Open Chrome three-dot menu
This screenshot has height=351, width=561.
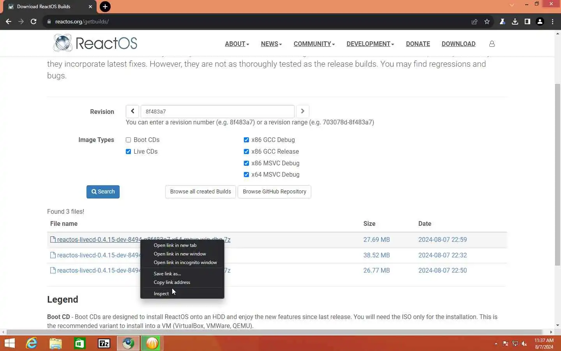(x=552, y=21)
